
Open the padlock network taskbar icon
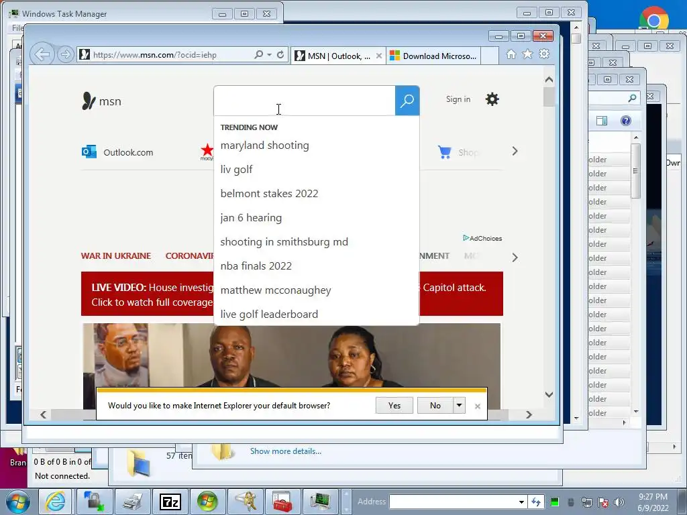94,502
